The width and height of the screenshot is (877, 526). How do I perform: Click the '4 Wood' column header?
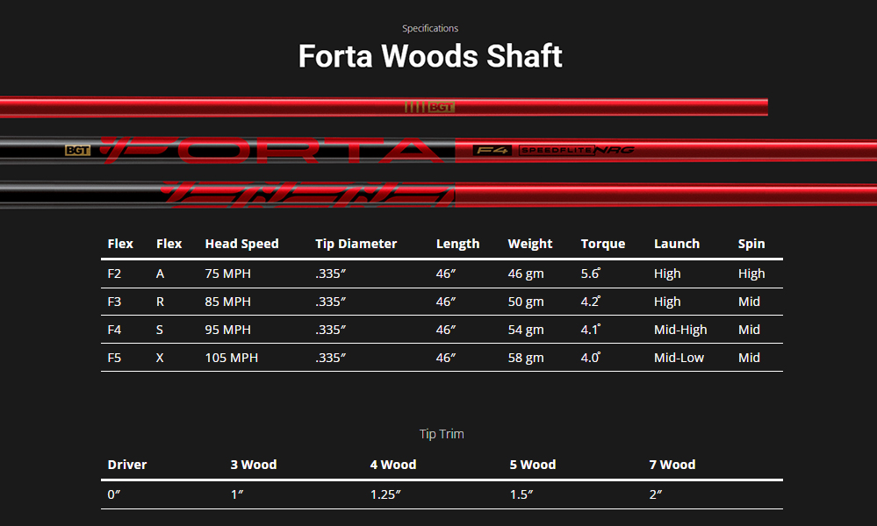(393, 465)
